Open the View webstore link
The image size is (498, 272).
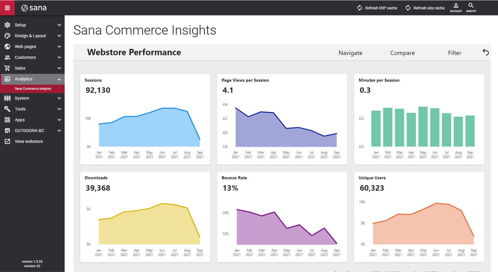(29, 141)
